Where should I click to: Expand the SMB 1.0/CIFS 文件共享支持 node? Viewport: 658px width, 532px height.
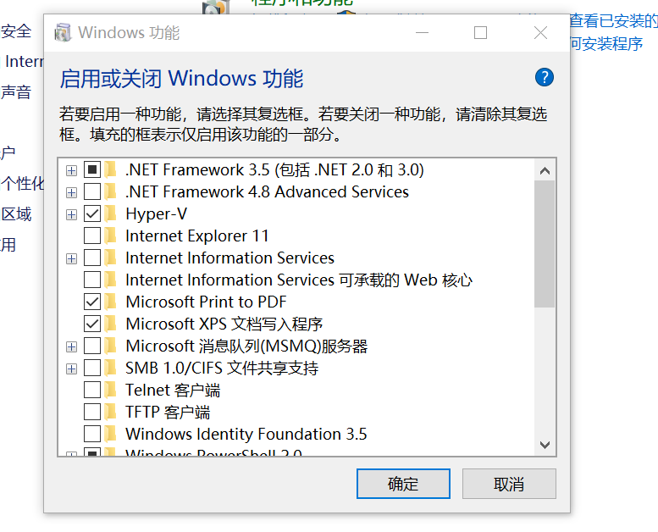pos(72,369)
